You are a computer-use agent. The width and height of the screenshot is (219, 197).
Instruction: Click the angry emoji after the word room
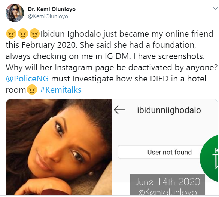[x=32, y=90]
